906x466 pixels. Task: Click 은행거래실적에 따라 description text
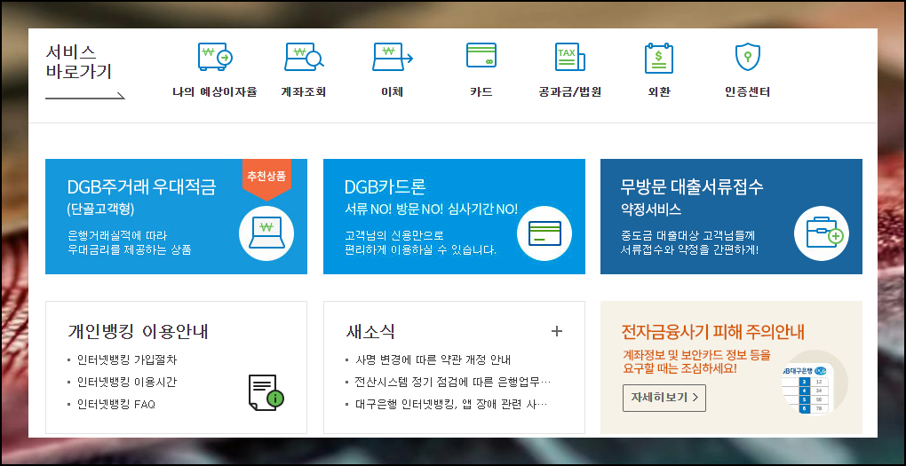pos(117,235)
